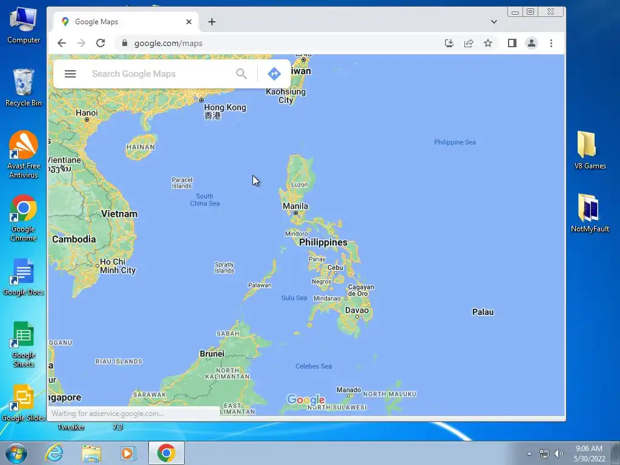
Task: Click the Cebu label on the map
Action: click(335, 268)
